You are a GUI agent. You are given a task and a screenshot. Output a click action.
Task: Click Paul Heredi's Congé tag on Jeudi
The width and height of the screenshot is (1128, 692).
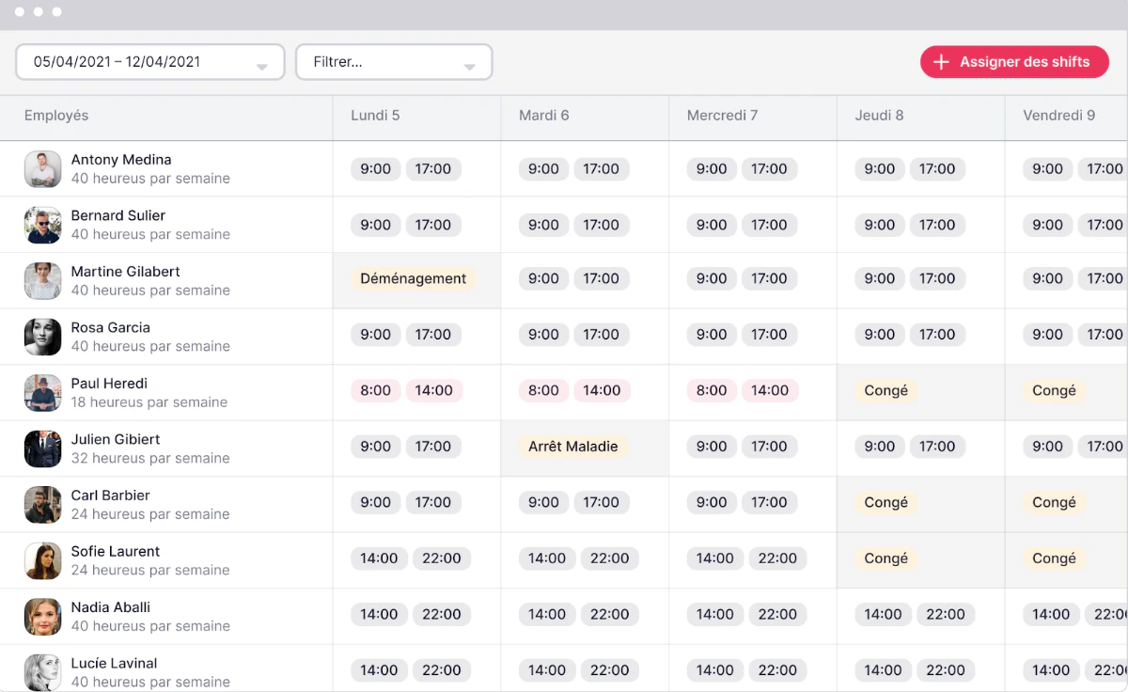click(885, 390)
